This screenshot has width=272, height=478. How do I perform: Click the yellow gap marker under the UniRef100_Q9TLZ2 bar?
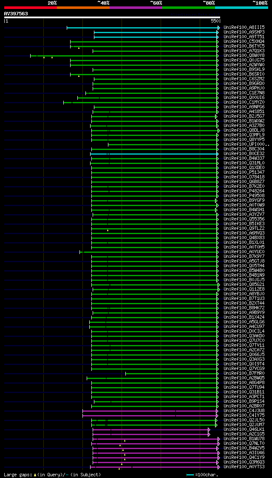click(x=108, y=230)
